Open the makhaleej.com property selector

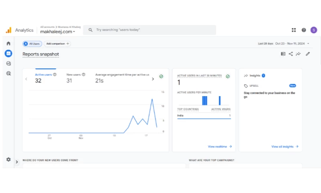click(57, 32)
